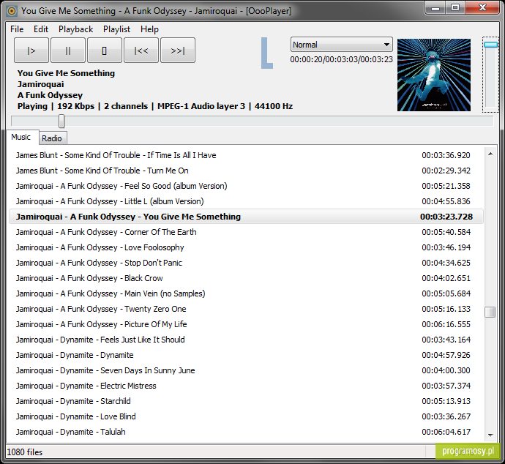Image resolution: width=505 pixels, height=464 pixels.
Task: Switch to the Radio tab
Action: (51, 138)
